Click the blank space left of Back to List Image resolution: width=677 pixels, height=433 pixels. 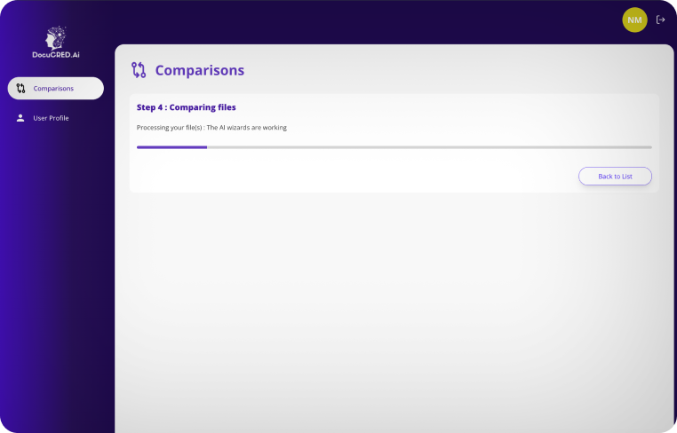tap(355, 177)
